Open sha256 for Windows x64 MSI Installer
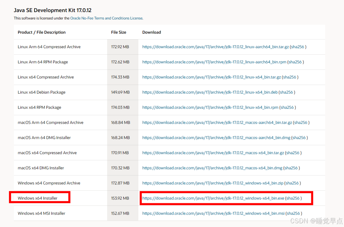This screenshot has width=344, height=227. pos(293,213)
